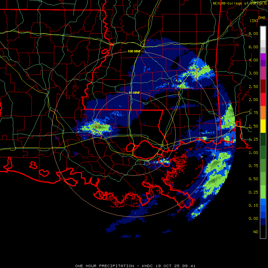Pick the black ND legend swatch

tap(263, 232)
